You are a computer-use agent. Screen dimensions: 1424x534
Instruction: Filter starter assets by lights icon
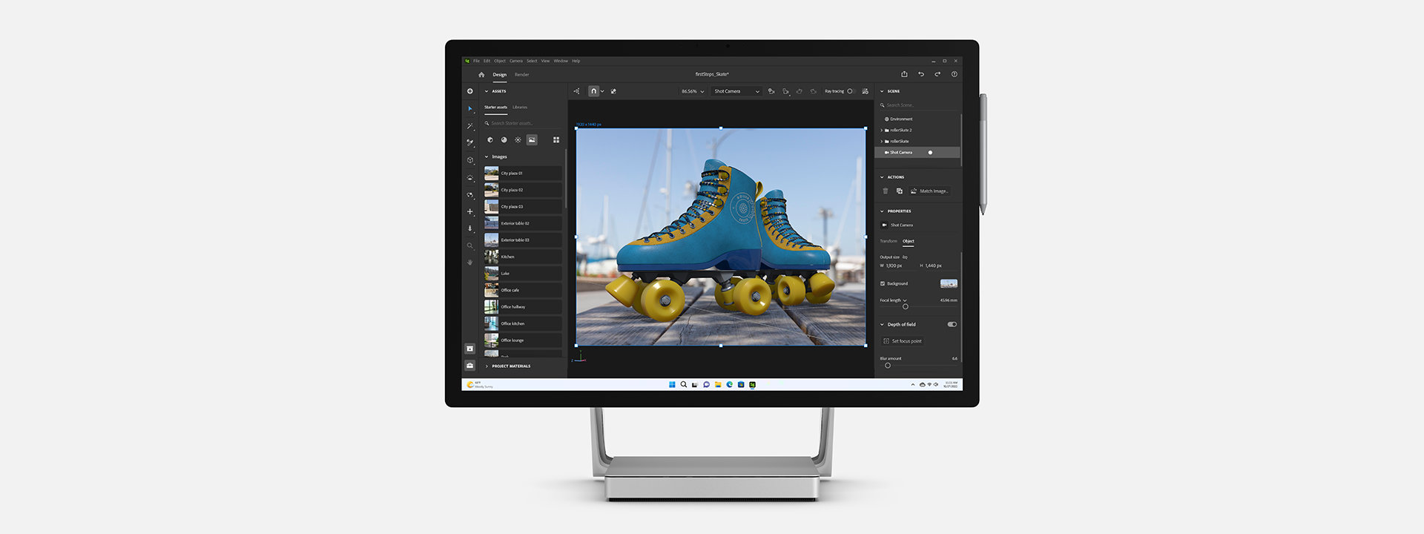pyautogui.click(x=518, y=139)
